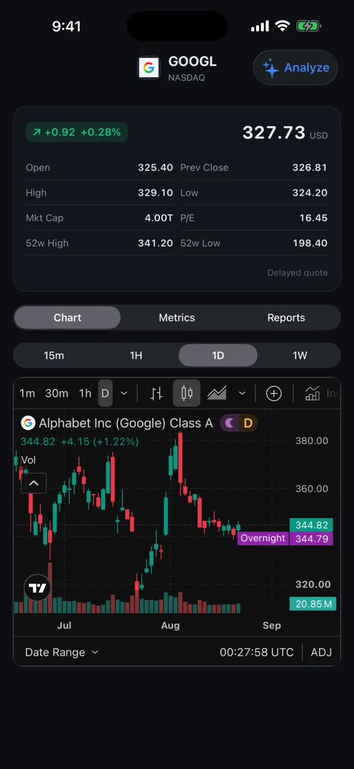This screenshot has height=769, width=354.
Task: Tap the 9:41 status bar clock
Action: (66, 27)
